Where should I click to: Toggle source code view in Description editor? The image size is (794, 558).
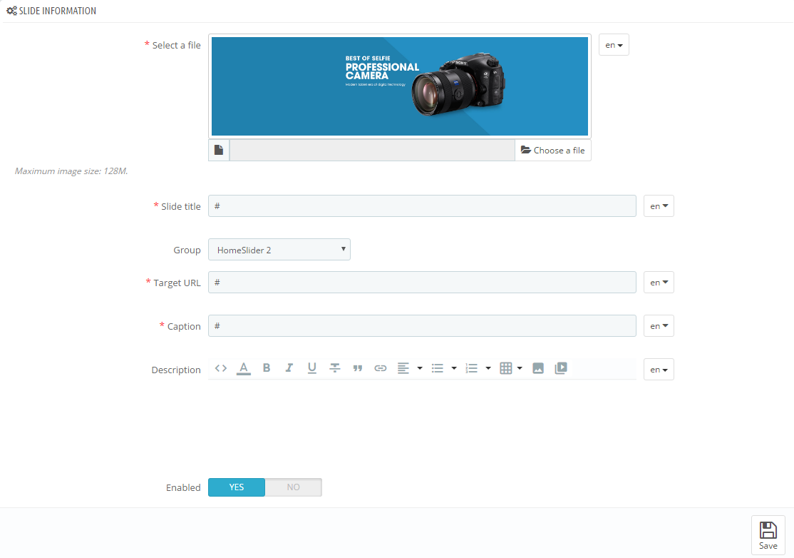[x=221, y=368]
